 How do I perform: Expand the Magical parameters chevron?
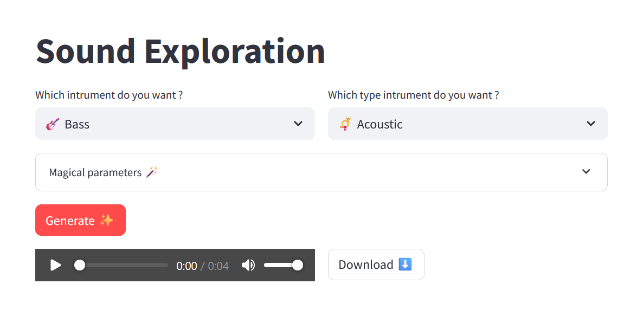(x=586, y=172)
